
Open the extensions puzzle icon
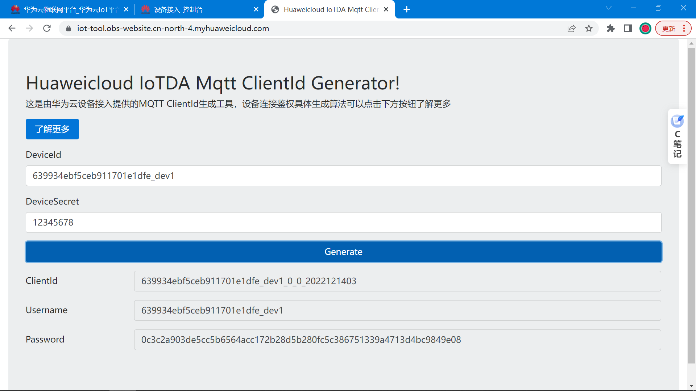click(611, 28)
